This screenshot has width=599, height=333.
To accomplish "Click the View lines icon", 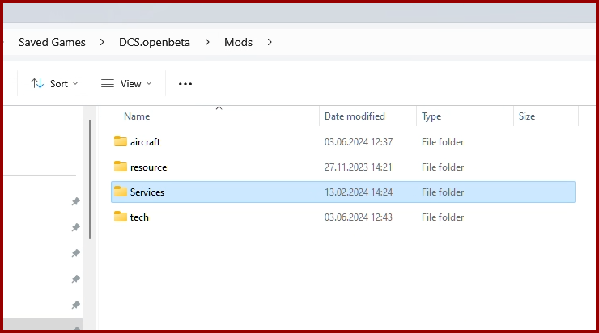I will (x=108, y=83).
